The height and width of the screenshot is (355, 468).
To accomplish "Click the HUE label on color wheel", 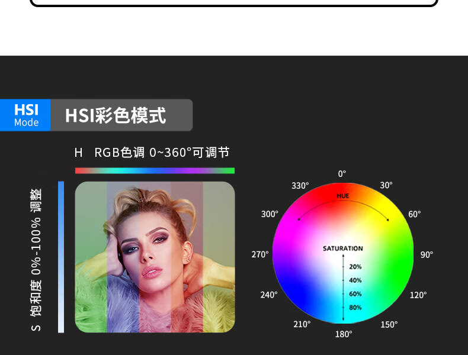I will (x=342, y=196).
